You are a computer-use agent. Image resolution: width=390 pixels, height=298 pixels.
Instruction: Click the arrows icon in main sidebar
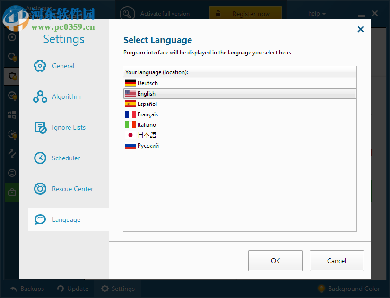(x=12, y=153)
